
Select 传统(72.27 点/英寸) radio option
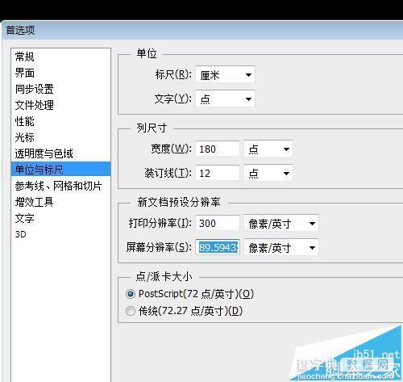185,311
